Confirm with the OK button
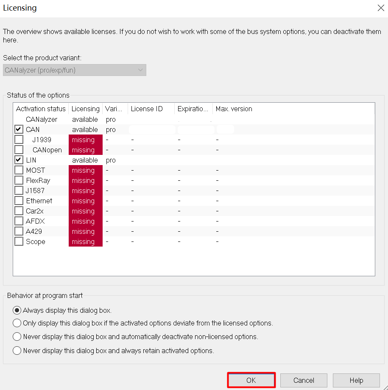The height and width of the screenshot is (390, 388). point(251,380)
